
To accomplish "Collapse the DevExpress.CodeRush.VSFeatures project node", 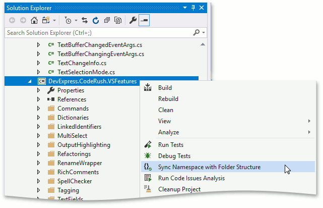I will click(x=29, y=81).
